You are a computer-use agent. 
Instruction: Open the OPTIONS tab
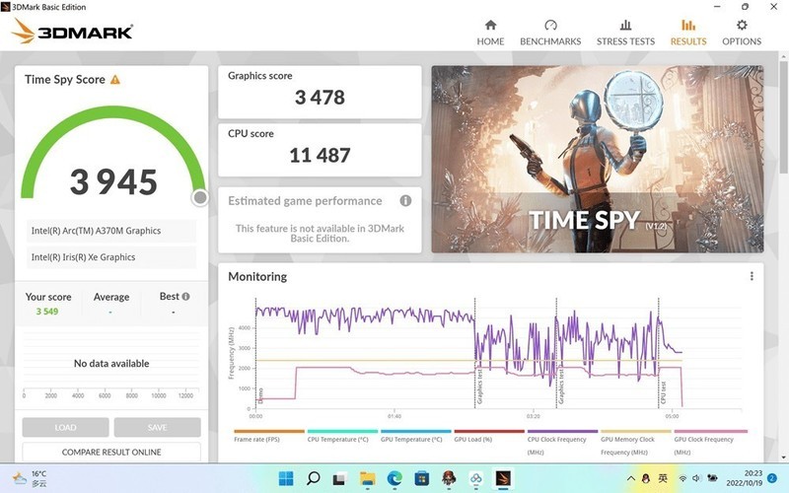742,33
